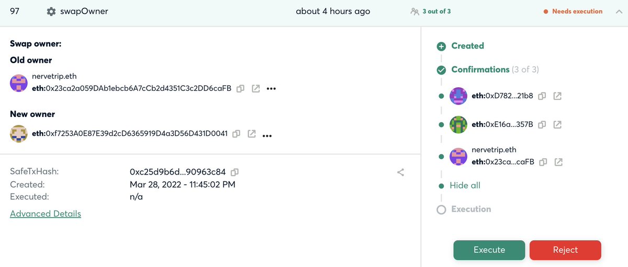Screen dimensions: 628x267
Task: Click Hide all confirmations link
Action: pyautogui.click(x=465, y=185)
